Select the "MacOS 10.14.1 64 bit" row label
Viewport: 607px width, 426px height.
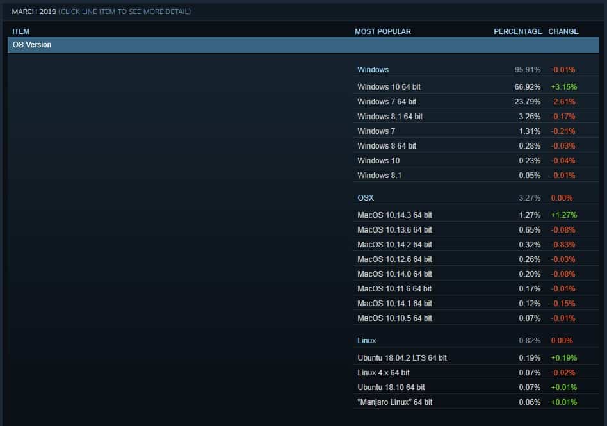pyautogui.click(x=394, y=304)
